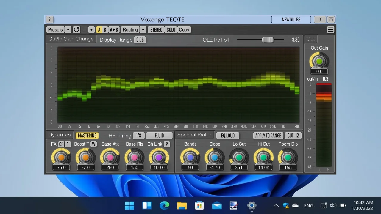Toggle the 1 option next to FX
This screenshot has width=381, height=214.
point(68,144)
